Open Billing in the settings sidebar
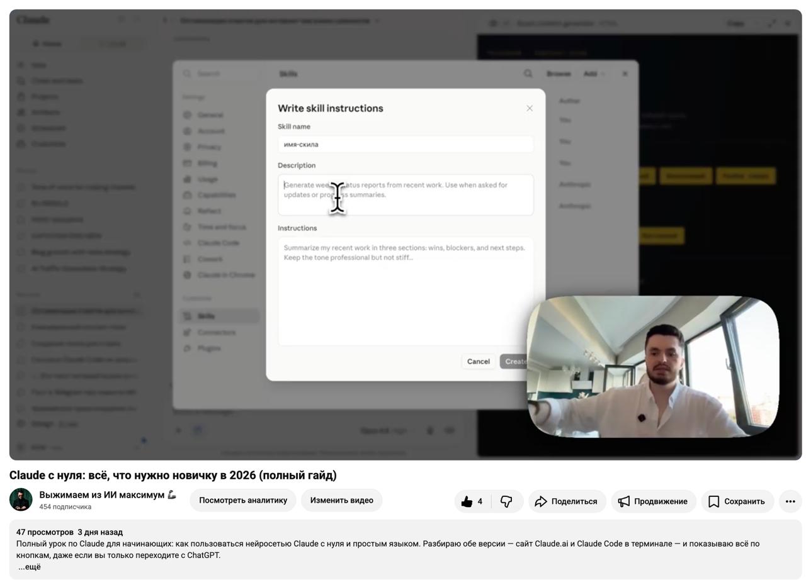The image size is (806, 580). click(207, 163)
